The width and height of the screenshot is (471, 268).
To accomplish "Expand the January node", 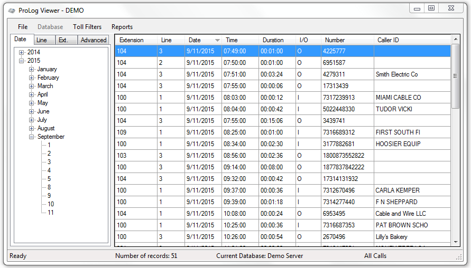I will tap(31, 69).
